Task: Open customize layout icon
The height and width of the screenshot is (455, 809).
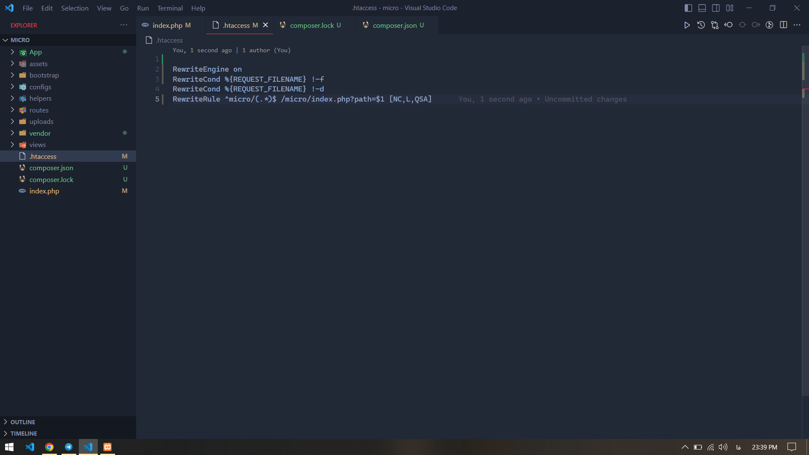Action: click(x=730, y=8)
